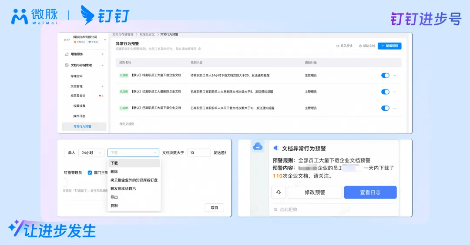Viewport: 470px width, 245px height.
Task: Click the red notification dot on 权限及安全
Action: click(100, 96)
